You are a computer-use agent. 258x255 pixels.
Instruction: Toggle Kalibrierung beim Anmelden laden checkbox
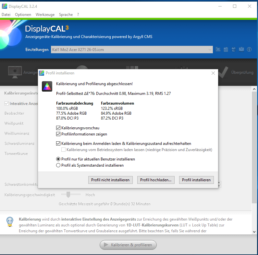click(x=58, y=144)
